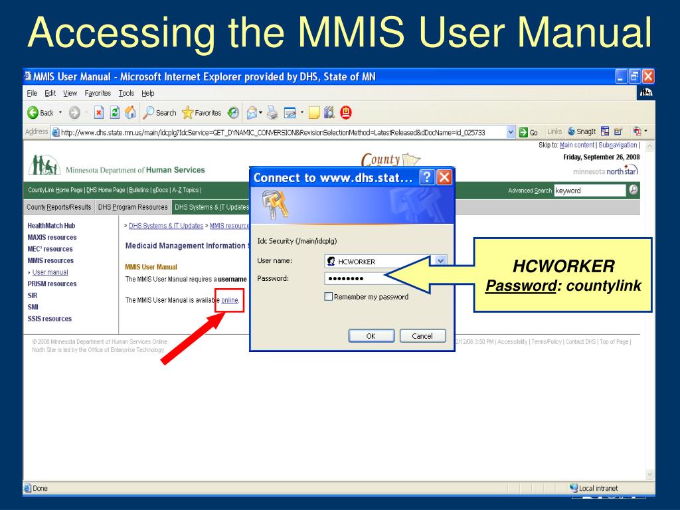Viewport: 680px width, 510px height.
Task: Click the address bar page icon
Action: (x=56, y=132)
